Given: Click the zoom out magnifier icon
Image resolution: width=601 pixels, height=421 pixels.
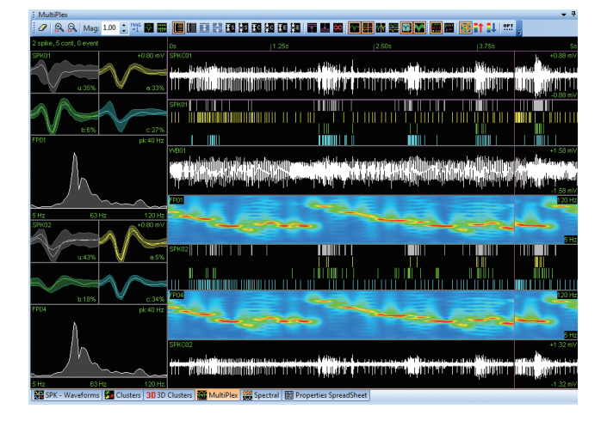Looking at the screenshot, I should pyautogui.click(x=72, y=27).
